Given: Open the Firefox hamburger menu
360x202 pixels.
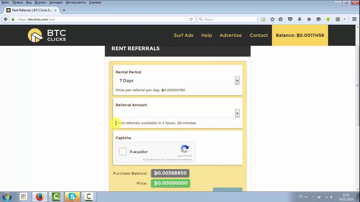Looking at the screenshot, I should click(x=354, y=19).
